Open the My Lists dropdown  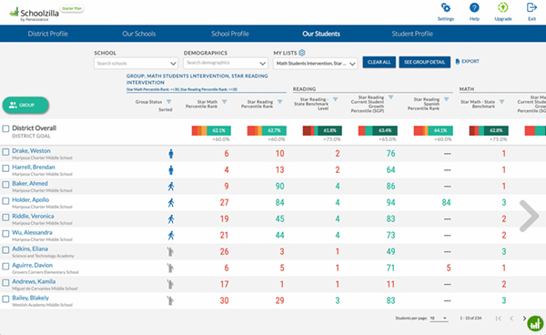point(315,64)
